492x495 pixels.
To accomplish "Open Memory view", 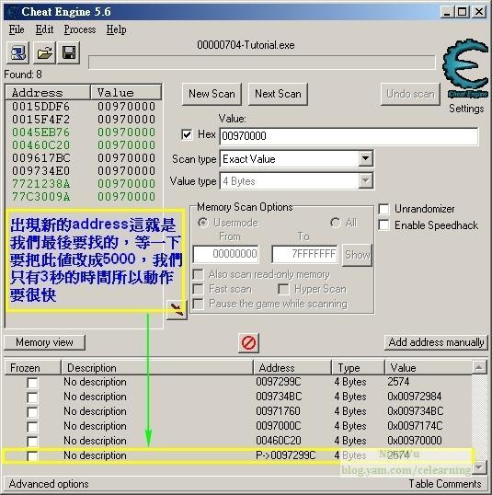I will (44, 342).
